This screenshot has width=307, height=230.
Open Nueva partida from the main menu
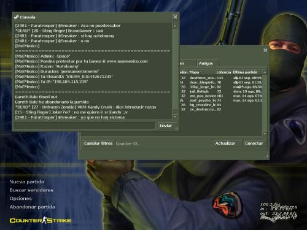[x=26, y=182]
